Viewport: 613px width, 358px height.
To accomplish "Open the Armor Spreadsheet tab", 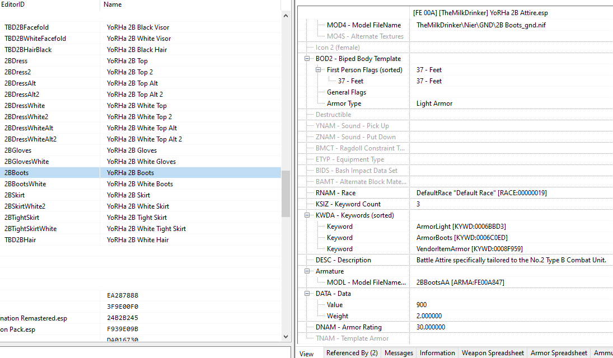I will tap(559, 353).
